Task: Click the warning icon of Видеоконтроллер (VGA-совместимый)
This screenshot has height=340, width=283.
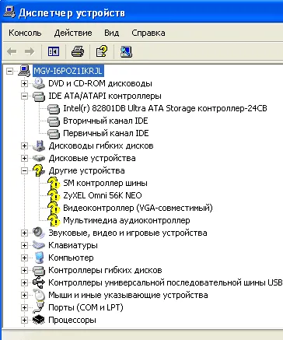Action: (54, 209)
